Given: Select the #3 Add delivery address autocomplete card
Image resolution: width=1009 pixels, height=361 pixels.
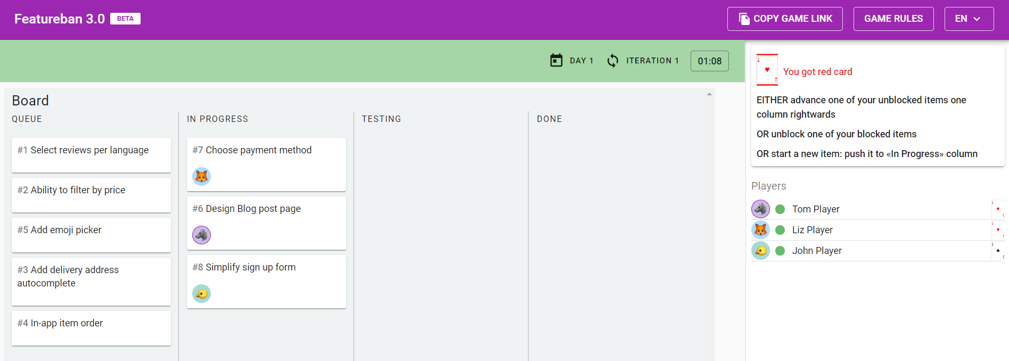Looking at the screenshot, I should (x=91, y=282).
